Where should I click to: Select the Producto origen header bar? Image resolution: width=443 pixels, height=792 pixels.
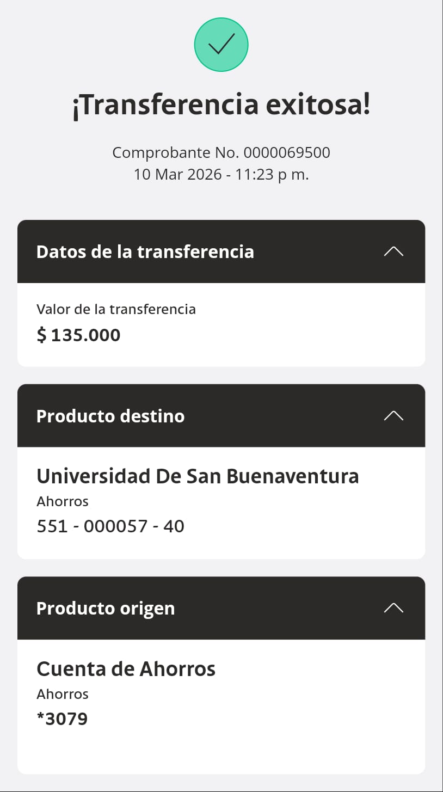pos(221,608)
